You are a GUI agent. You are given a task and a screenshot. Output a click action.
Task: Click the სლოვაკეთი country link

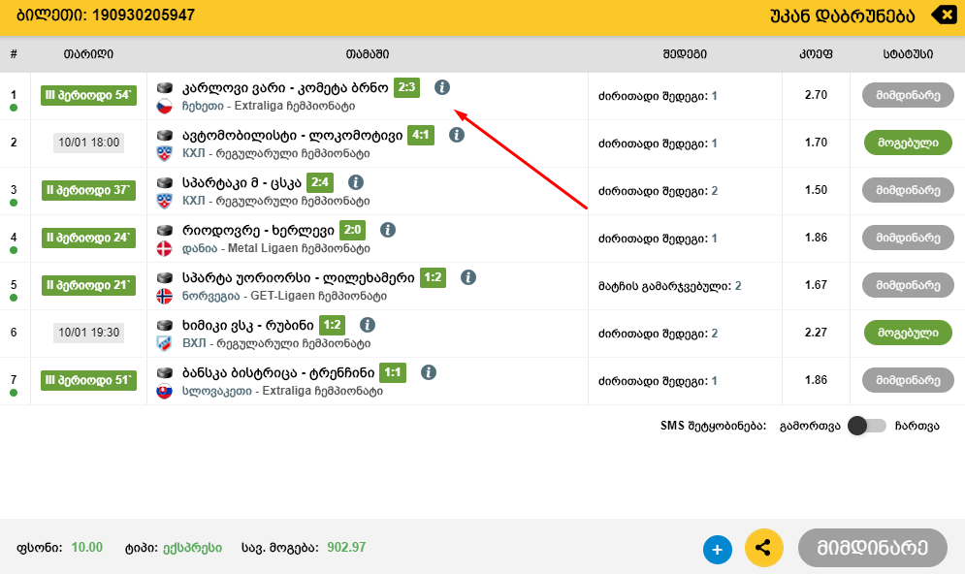216,391
